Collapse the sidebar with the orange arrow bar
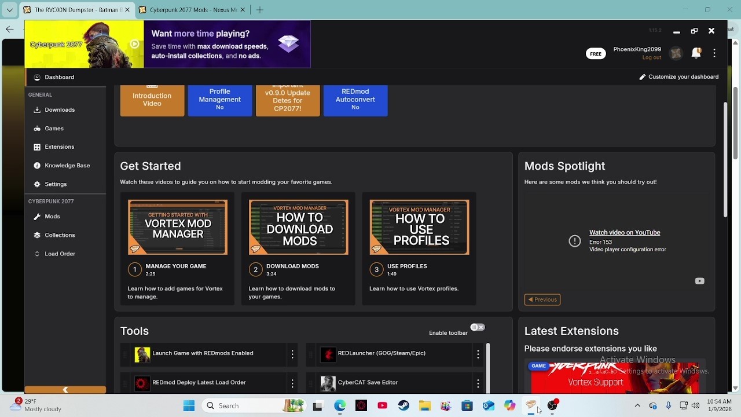This screenshot has height=417, width=741. pos(65,390)
